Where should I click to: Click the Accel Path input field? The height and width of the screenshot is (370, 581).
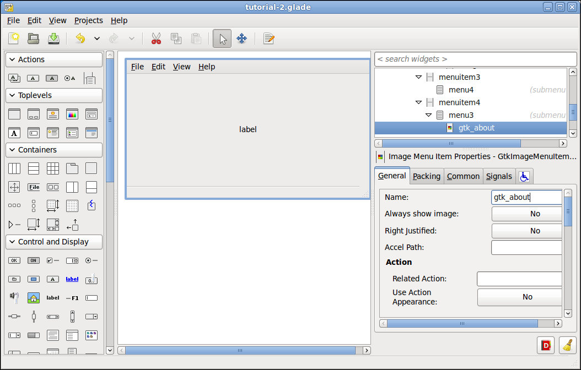point(526,247)
